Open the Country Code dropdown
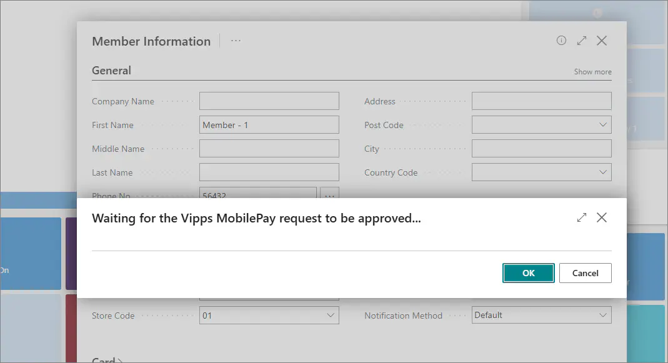 [x=603, y=172]
